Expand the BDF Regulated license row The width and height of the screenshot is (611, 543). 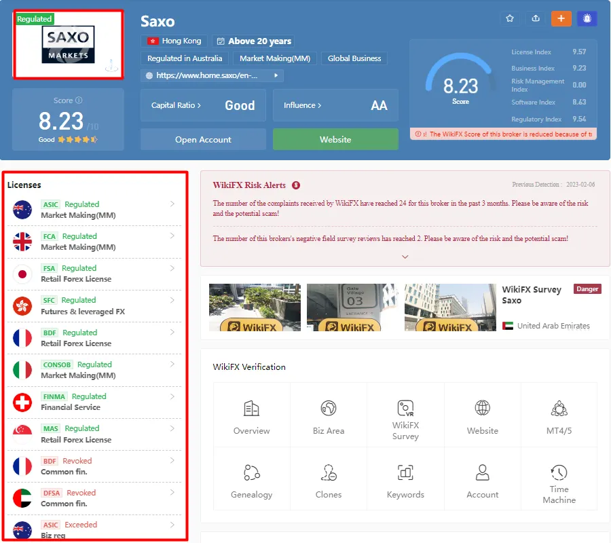click(172, 332)
